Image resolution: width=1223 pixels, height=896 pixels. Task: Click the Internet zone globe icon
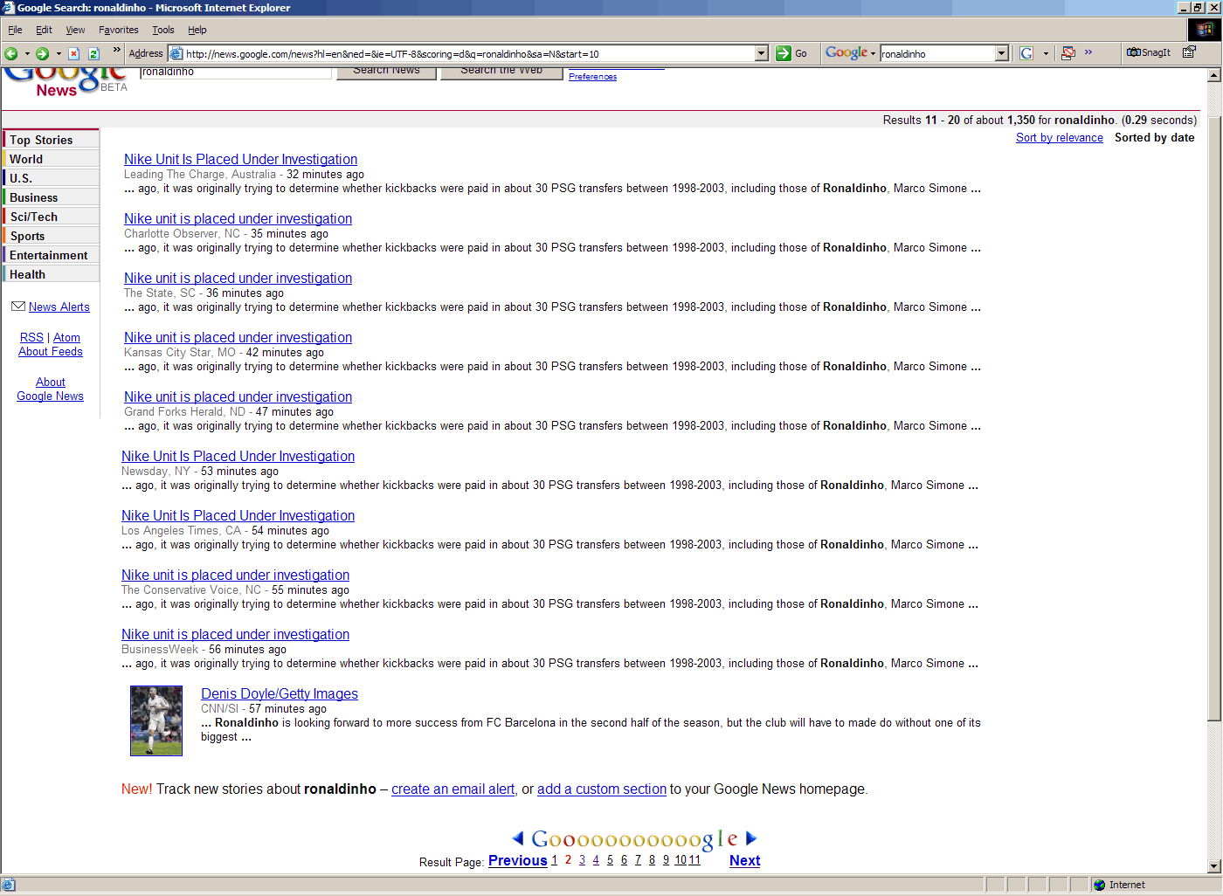(1100, 885)
